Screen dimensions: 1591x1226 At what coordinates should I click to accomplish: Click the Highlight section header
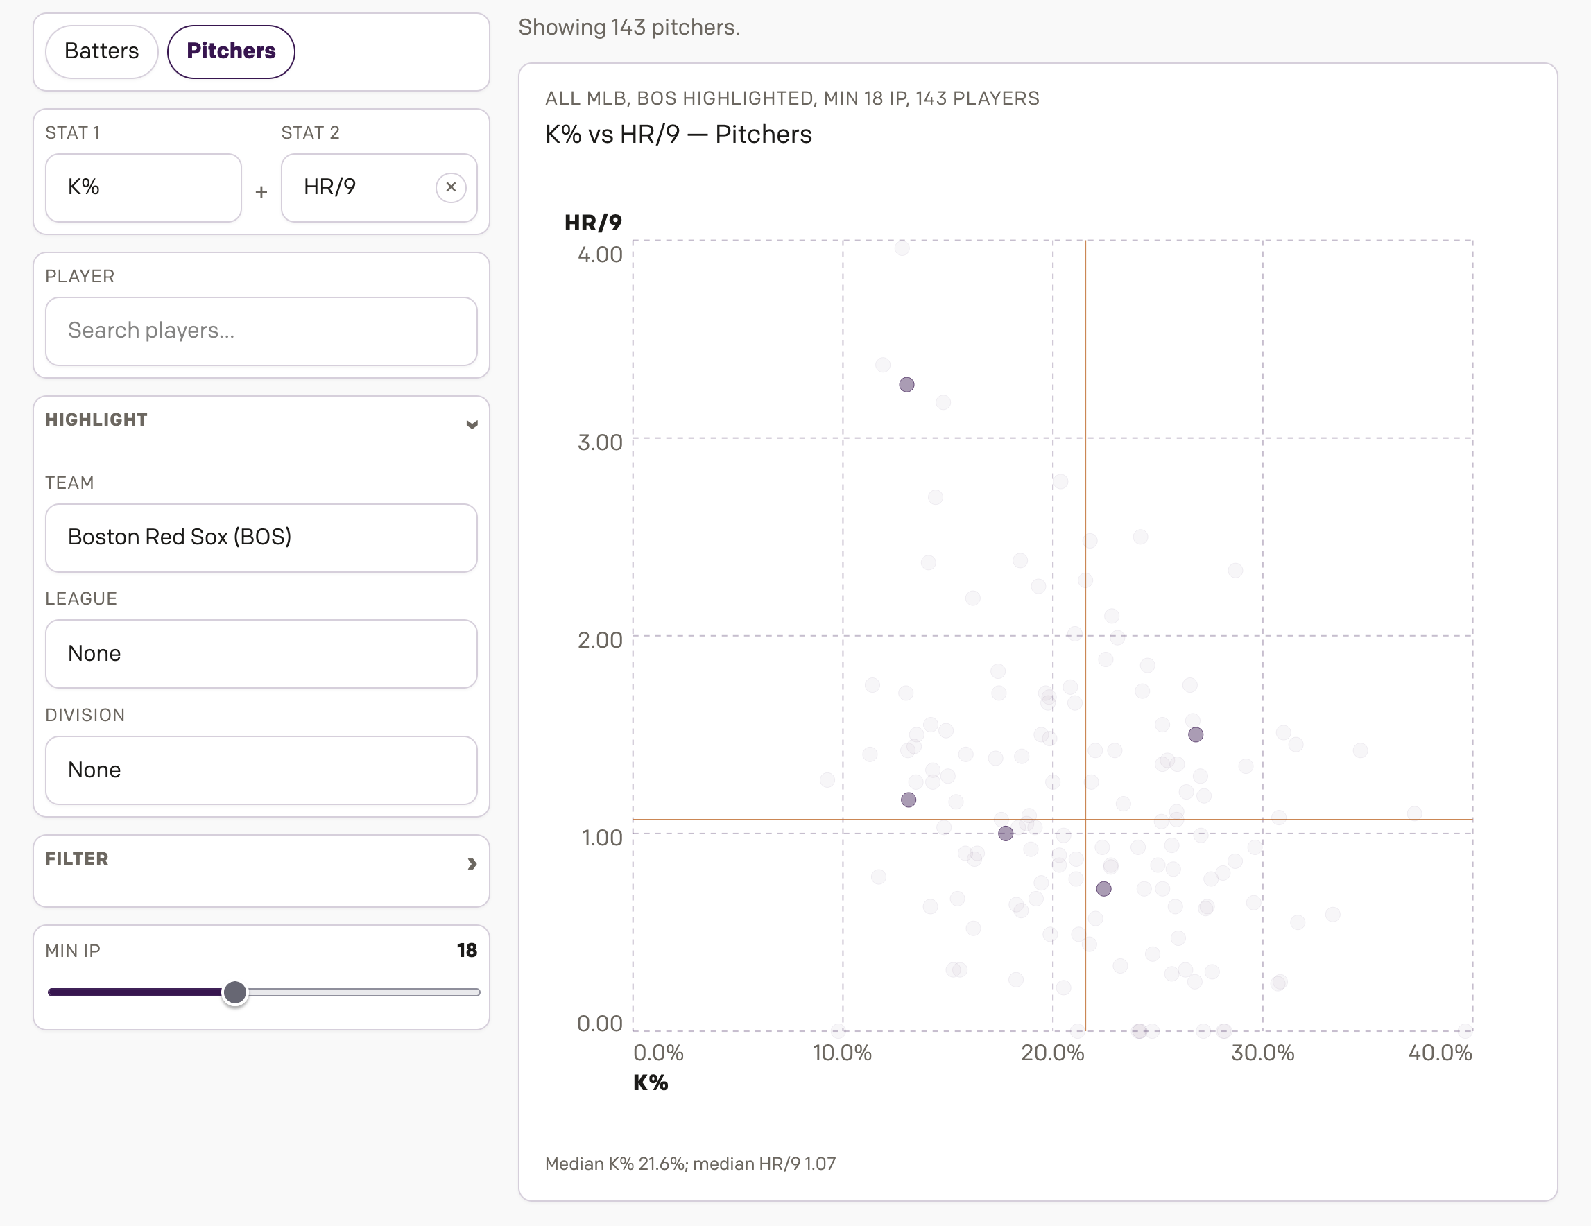tap(97, 420)
